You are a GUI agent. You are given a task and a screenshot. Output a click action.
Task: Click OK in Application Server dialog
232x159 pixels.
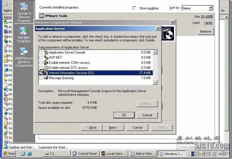tap(124, 115)
